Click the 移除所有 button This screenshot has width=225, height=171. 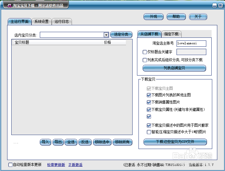[122, 142]
